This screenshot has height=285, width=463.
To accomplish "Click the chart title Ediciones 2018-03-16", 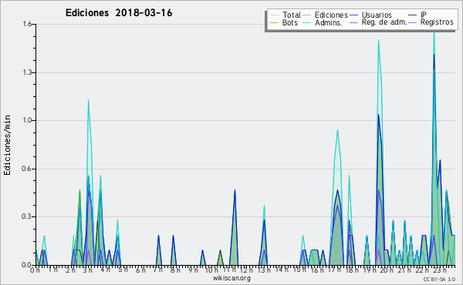I will point(119,13).
